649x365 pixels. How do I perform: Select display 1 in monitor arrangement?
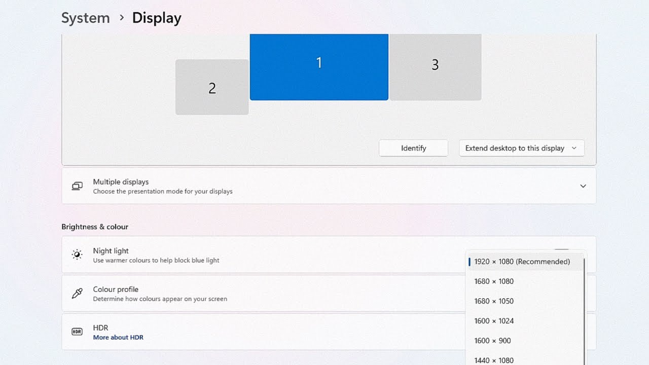pyautogui.click(x=319, y=67)
